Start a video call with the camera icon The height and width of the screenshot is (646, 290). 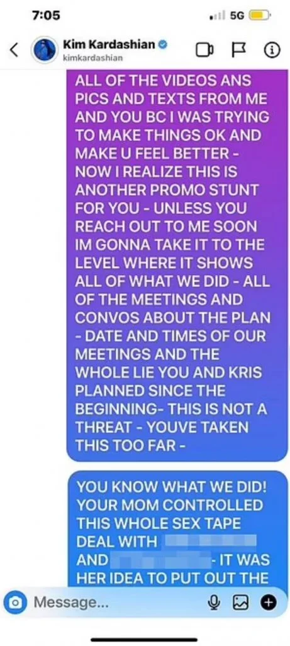click(x=204, y=50)
